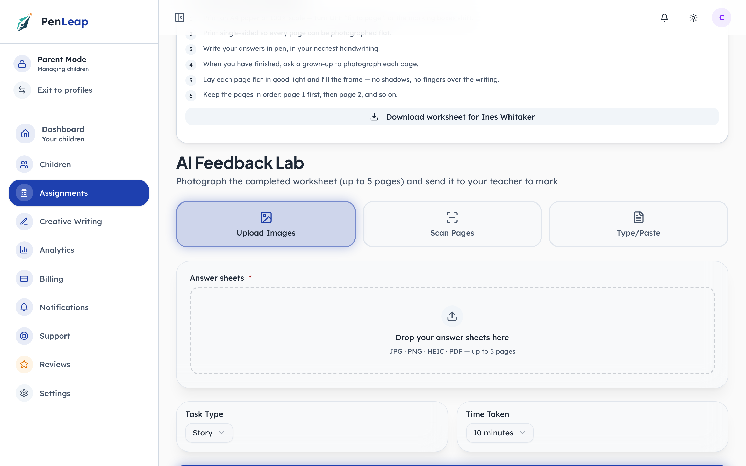Open user avatar menu 'C'

click(721, 18)
